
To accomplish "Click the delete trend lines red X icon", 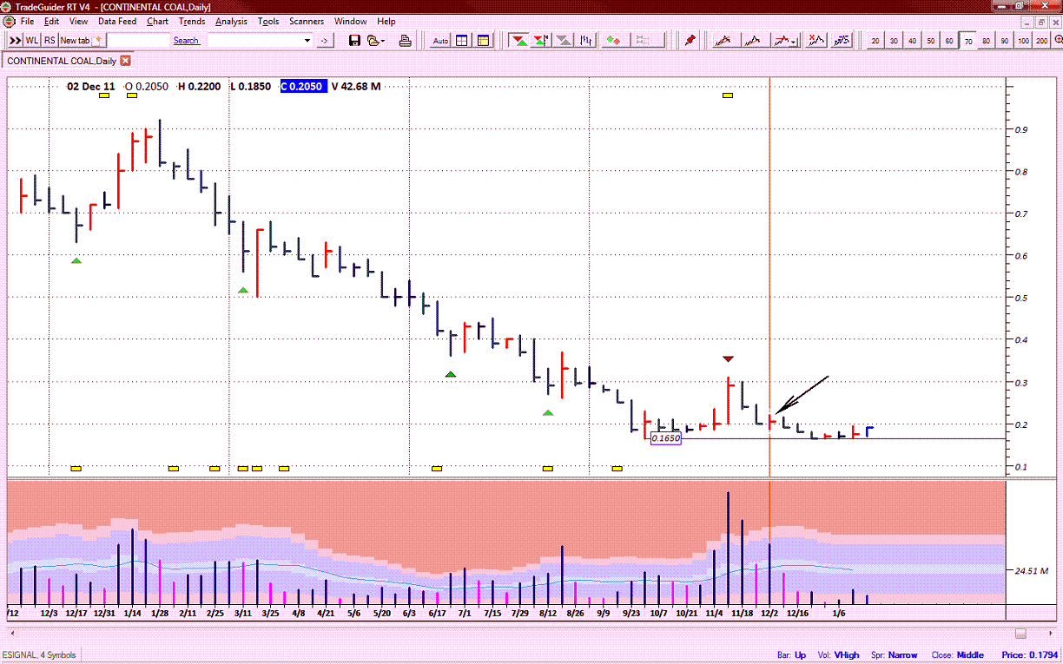I will click(x=816, y=40).
